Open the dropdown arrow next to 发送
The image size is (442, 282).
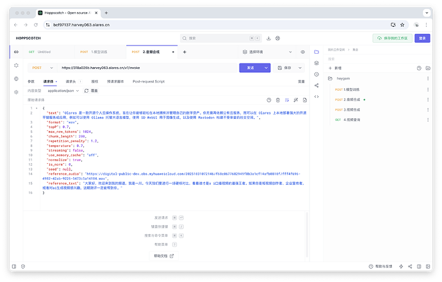coord(268,67)
